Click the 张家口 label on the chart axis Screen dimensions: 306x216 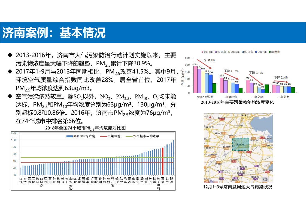[x=42, y=181]
